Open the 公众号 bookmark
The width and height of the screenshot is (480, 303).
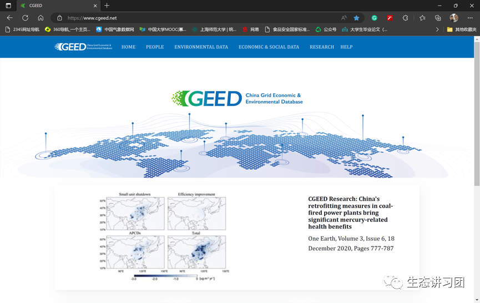pos(326,29)
